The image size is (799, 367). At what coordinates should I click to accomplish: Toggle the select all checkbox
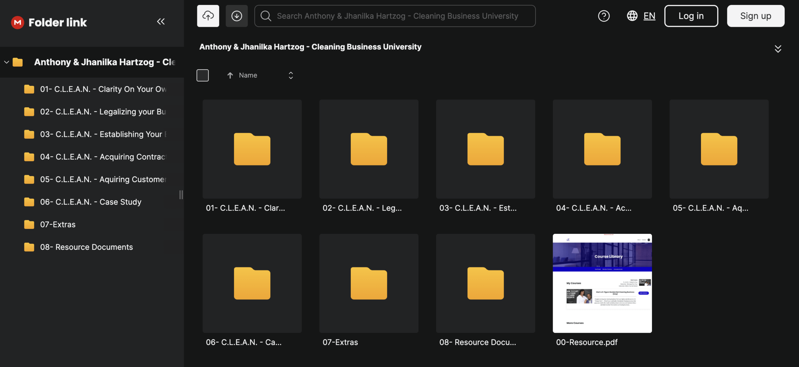pyautogui.click(x=203, y=75)
